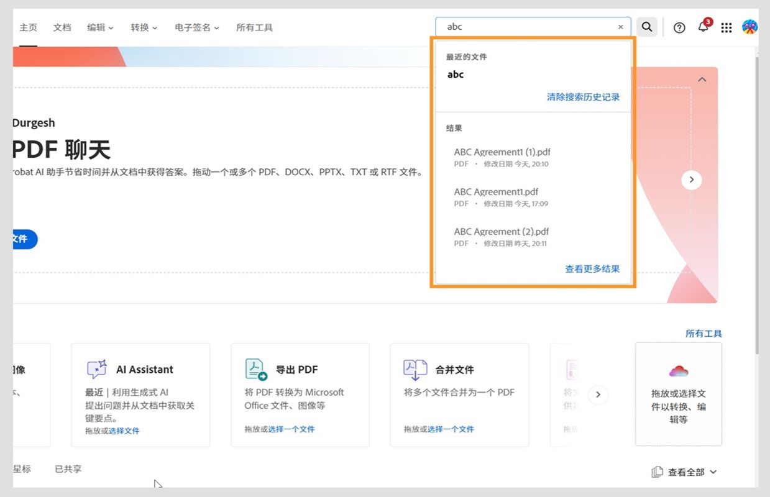Open the Adobe apps grid icon
Viewport: 770px width, 497px height.
pyautogui.click(x=726, y=27)
